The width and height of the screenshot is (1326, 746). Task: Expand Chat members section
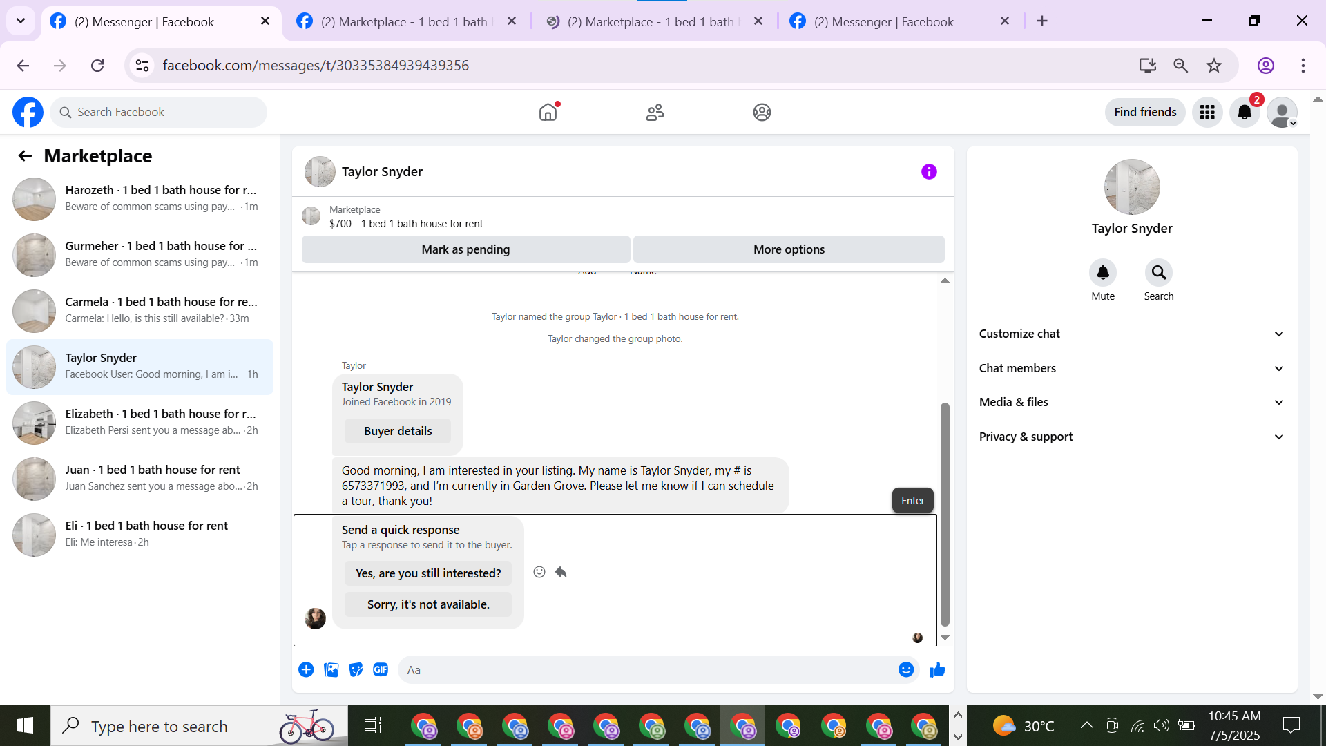coord(1131,368)
